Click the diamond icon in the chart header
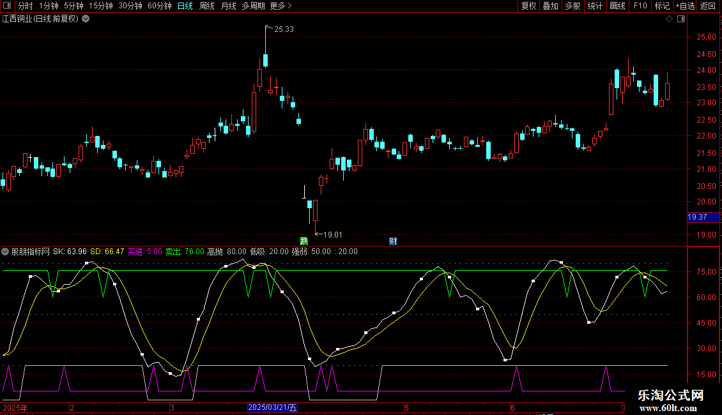The width and height of the screenshot is (722, 415). (x=669, y=19)
